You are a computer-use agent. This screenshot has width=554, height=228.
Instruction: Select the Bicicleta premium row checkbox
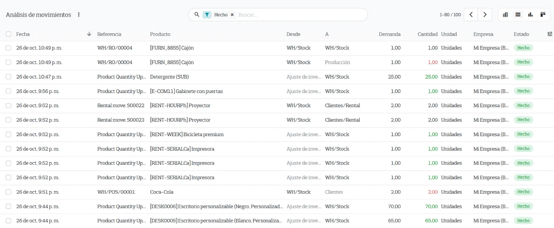8,134
